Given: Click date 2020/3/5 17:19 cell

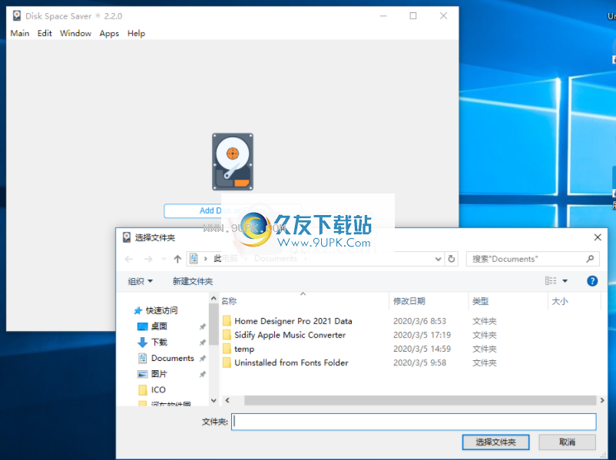Looking at the screenshot, I should (x=422, y=335).
